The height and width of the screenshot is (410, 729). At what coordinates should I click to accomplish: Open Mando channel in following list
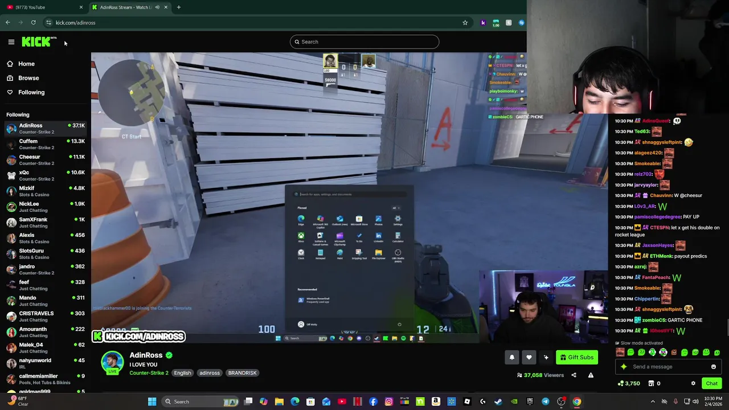click(46, 301)
